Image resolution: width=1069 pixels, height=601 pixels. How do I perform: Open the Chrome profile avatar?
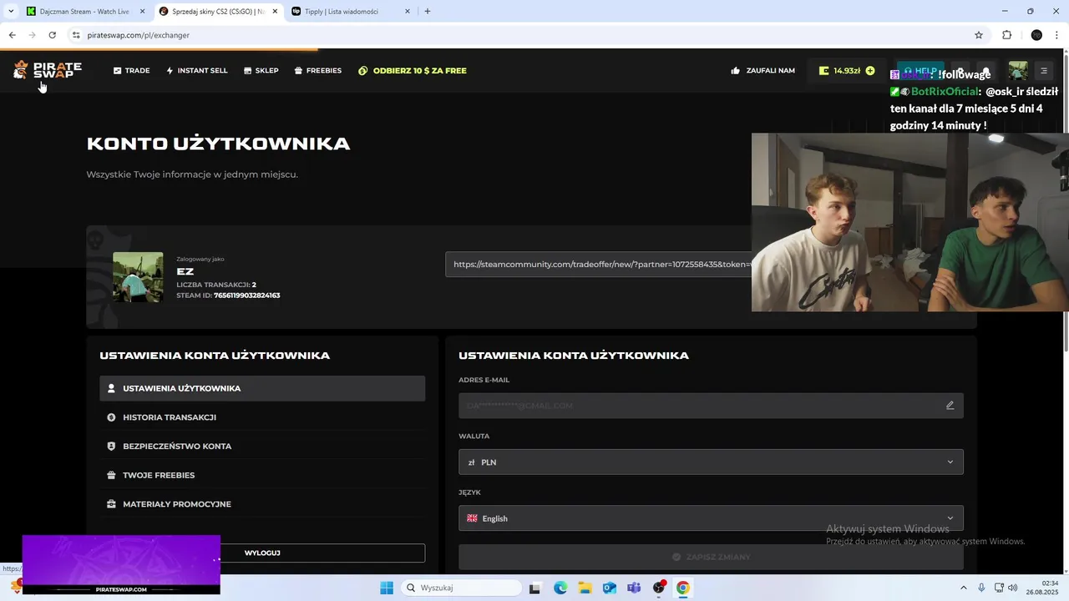tap(1036, 35)
